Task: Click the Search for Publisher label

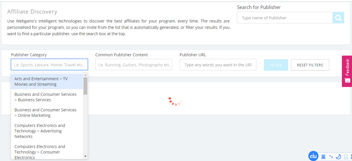Action: coord(259,7)
